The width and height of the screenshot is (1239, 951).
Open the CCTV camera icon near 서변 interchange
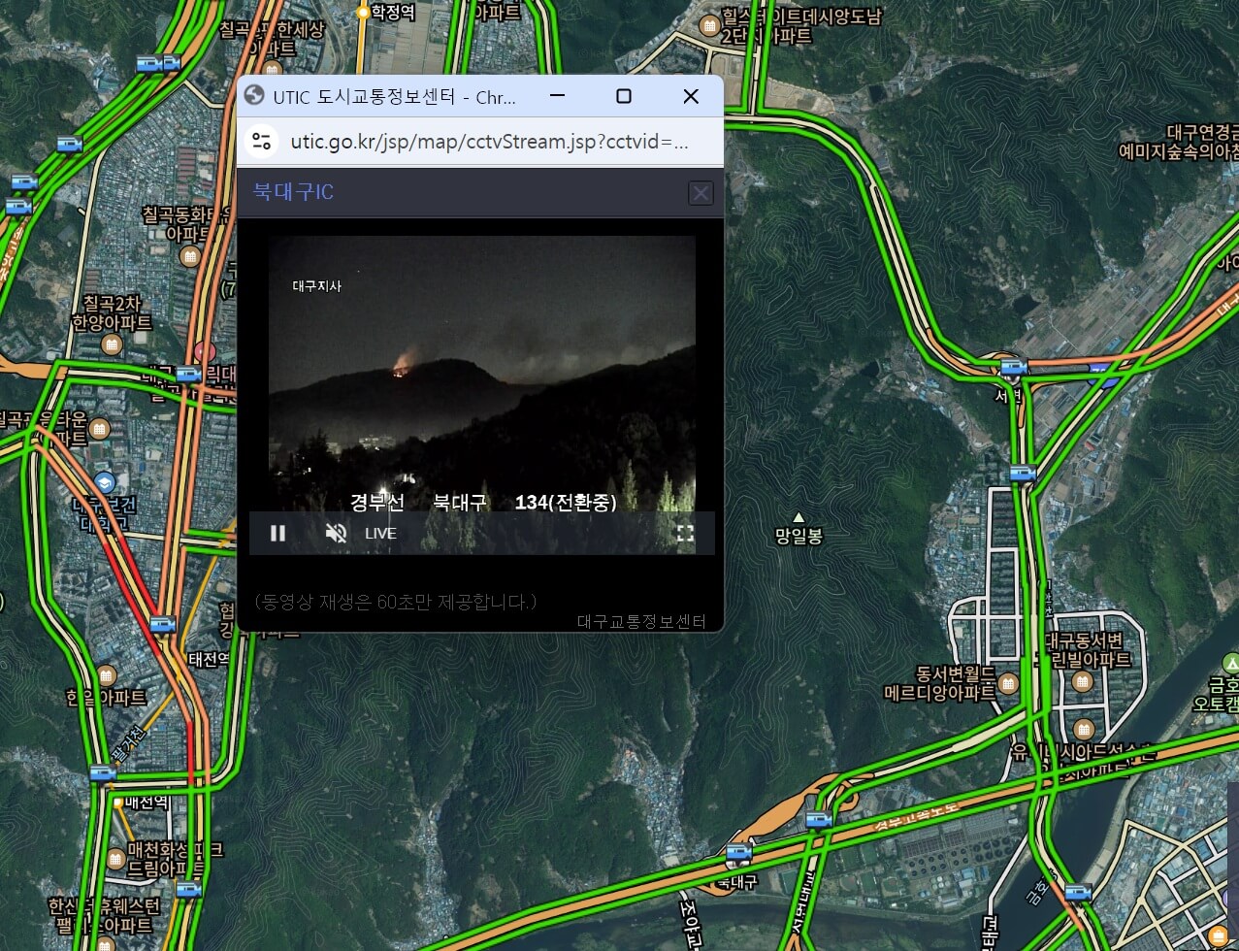click(x=1014, y=367)
